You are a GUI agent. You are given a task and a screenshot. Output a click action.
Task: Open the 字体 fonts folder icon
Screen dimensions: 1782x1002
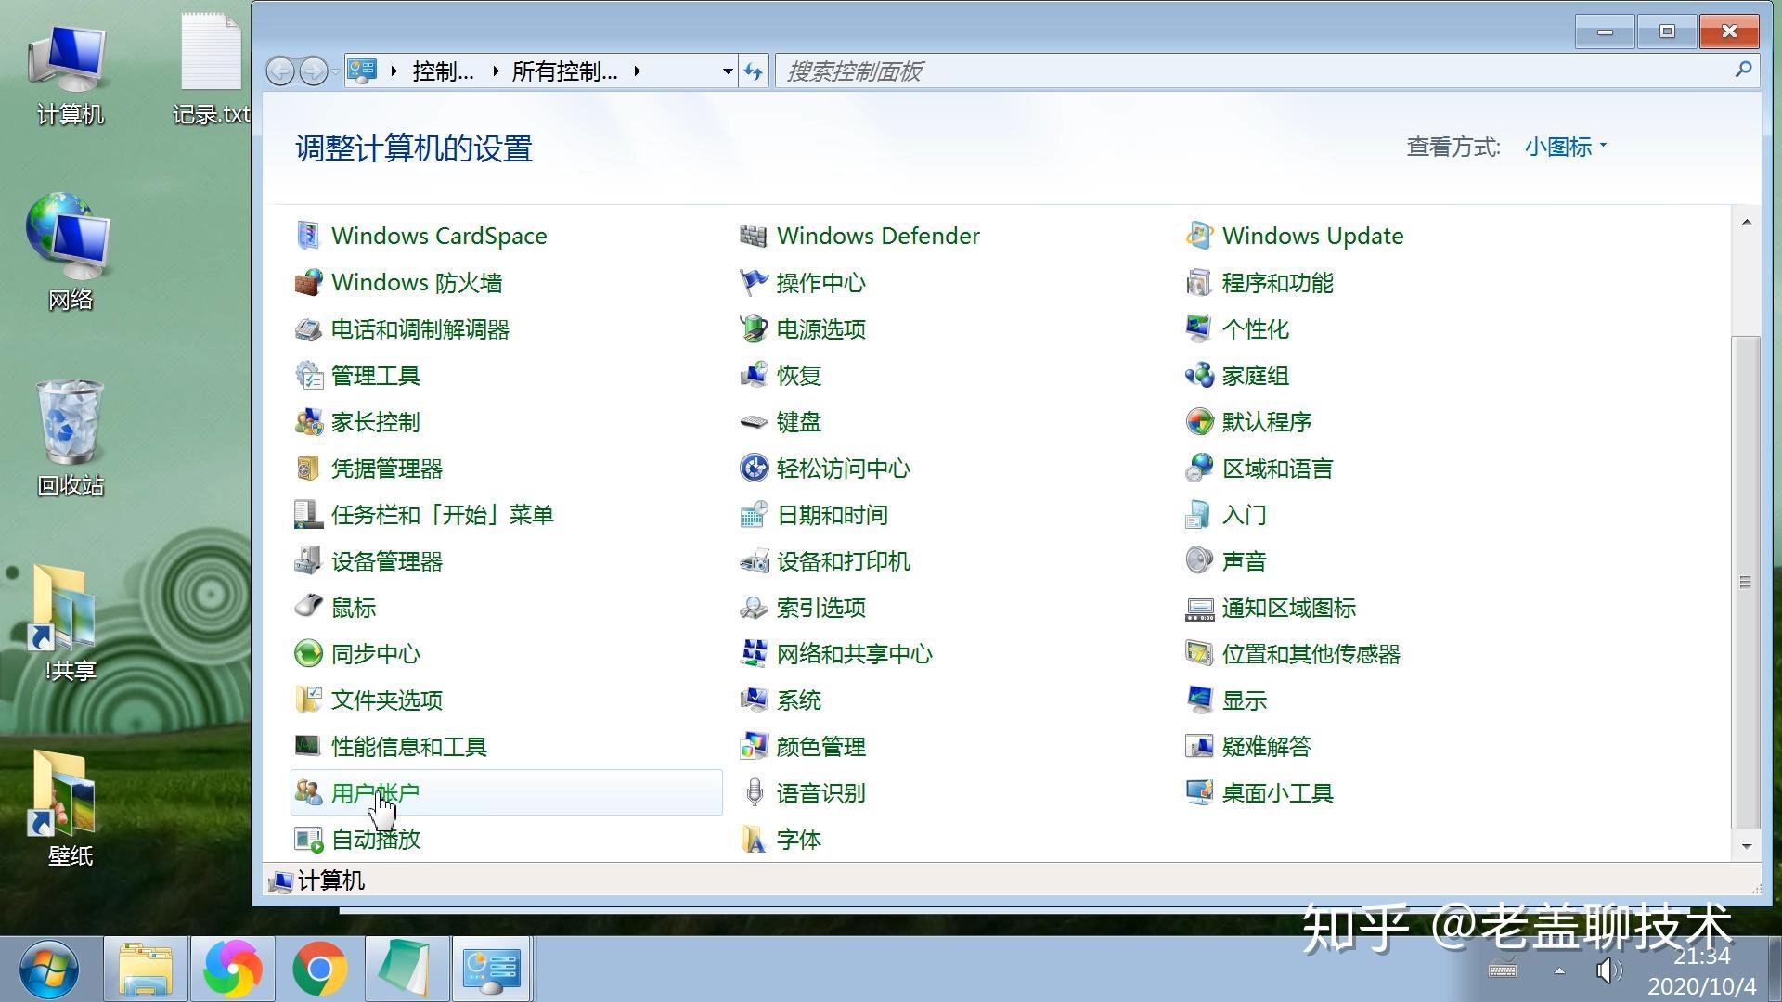(754, 839)
